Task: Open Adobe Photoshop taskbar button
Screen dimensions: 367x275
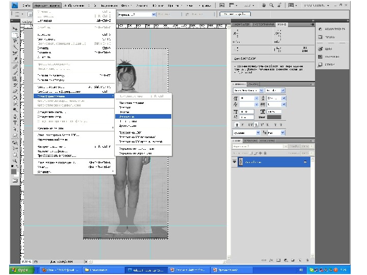Action: [146, 270]
